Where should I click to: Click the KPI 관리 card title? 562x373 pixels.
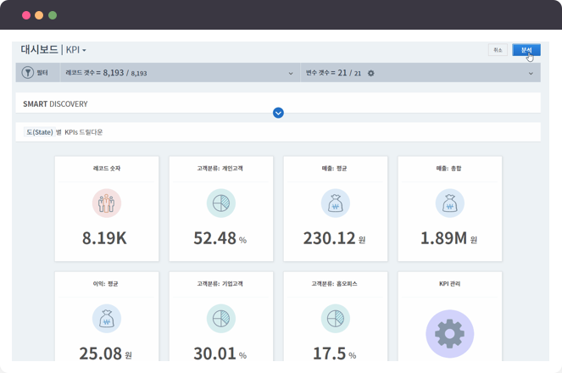tap(450, 284)
